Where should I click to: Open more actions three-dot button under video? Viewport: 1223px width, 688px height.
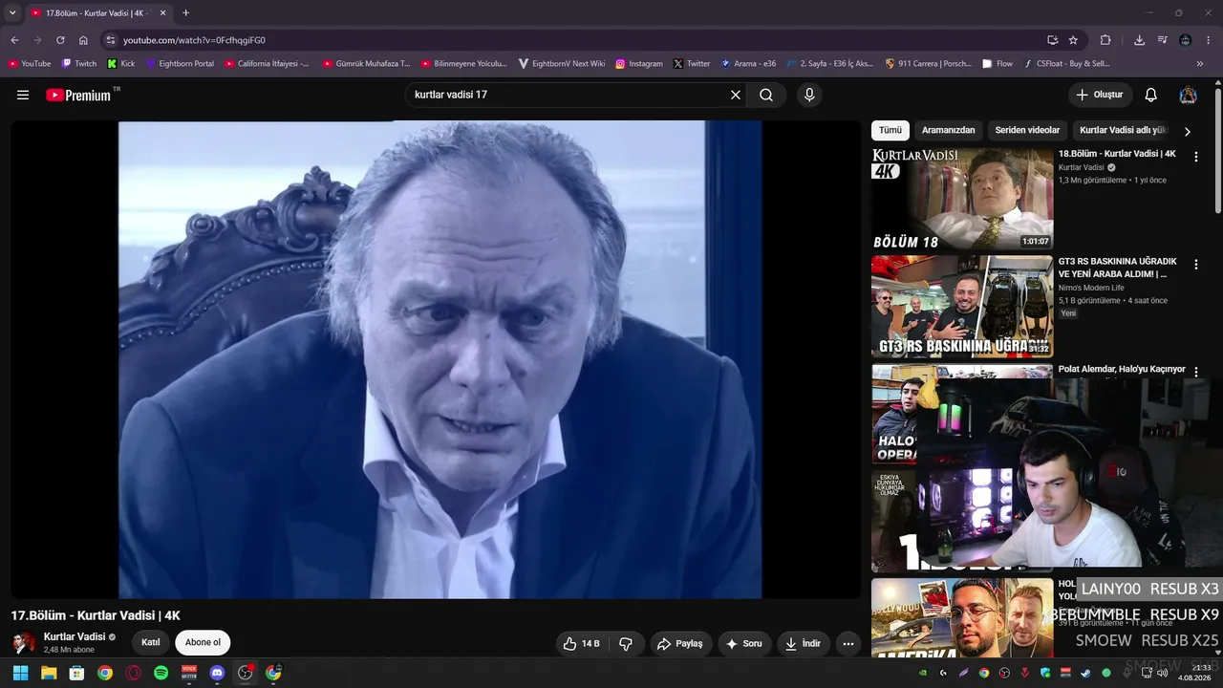point(848,644)
